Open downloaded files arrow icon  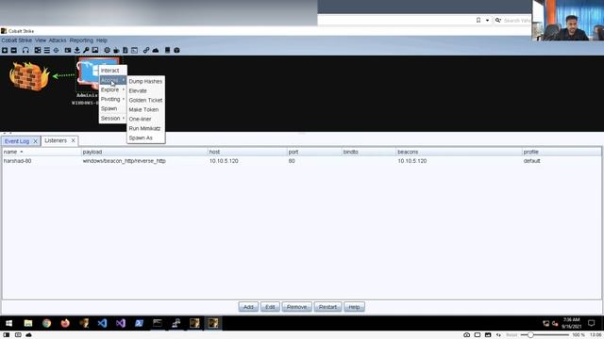click(x=77, y=50)
